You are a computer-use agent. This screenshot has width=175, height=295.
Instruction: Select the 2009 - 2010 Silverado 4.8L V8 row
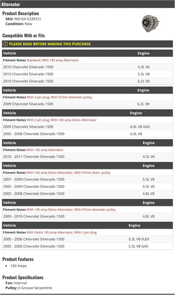pyautogui.click(x=87, y=217)
